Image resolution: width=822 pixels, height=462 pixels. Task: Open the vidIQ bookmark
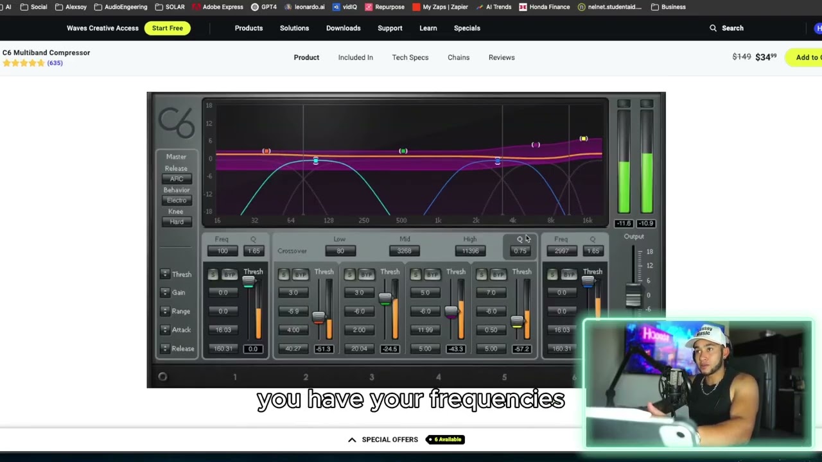[x=344, y=7]
